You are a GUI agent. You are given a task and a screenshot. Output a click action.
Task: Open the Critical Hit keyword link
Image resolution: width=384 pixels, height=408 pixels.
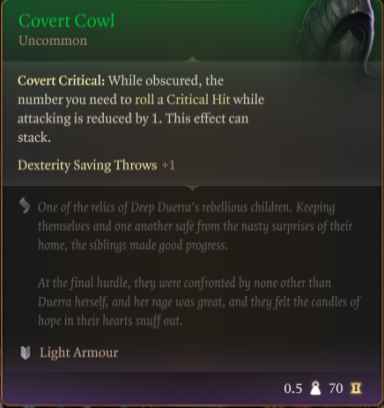(198, 100)
